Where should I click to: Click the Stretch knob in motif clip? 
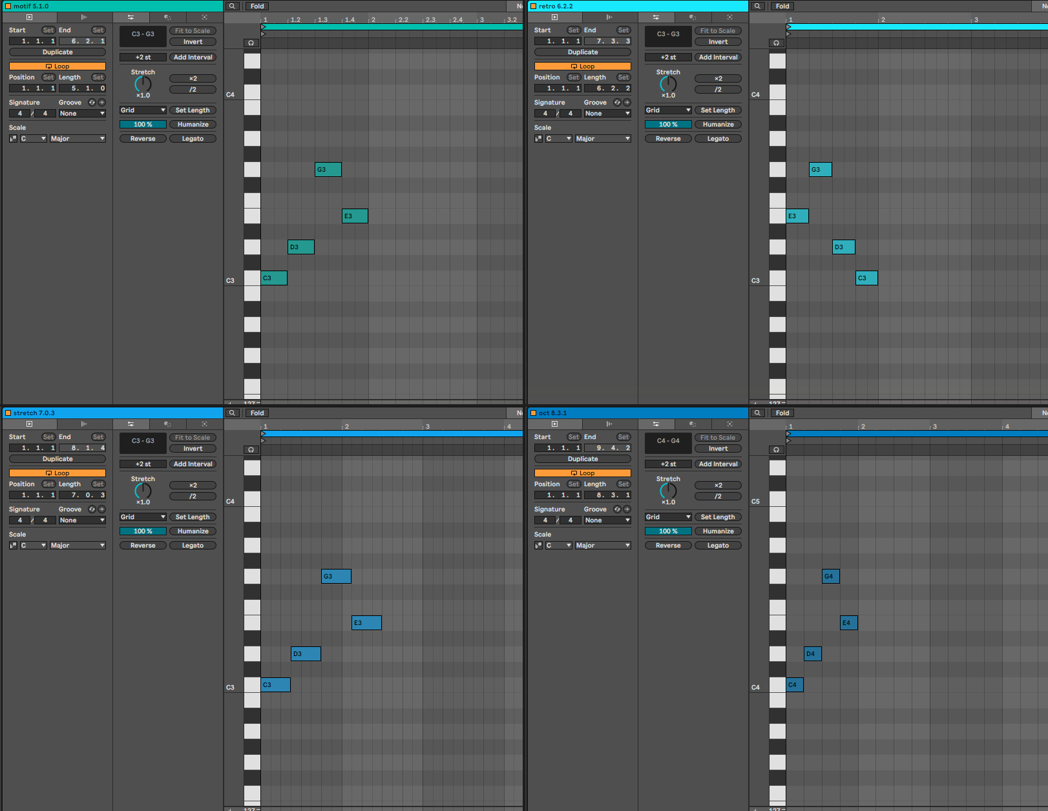coord(143,84)
